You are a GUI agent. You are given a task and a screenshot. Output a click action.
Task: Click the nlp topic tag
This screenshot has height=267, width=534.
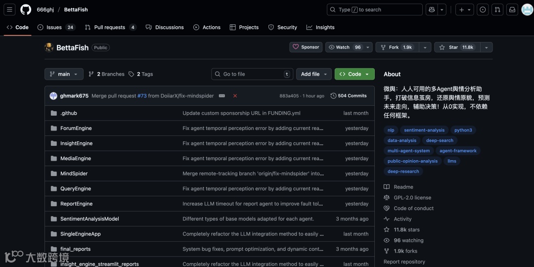tap(391, 130)
